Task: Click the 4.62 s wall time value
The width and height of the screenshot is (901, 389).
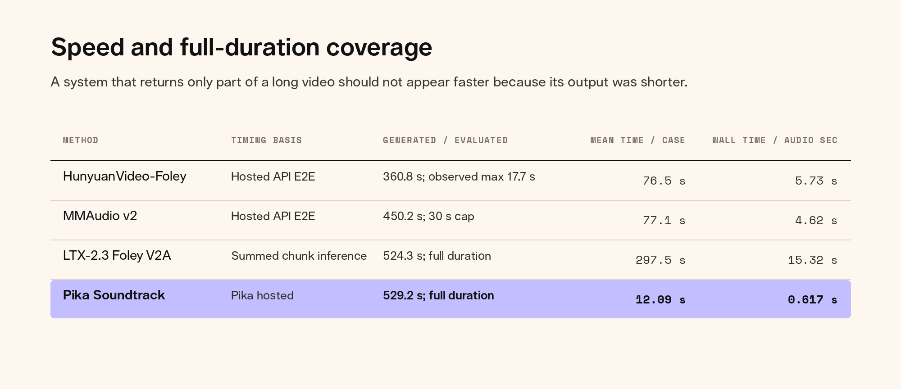Action: 816,221
